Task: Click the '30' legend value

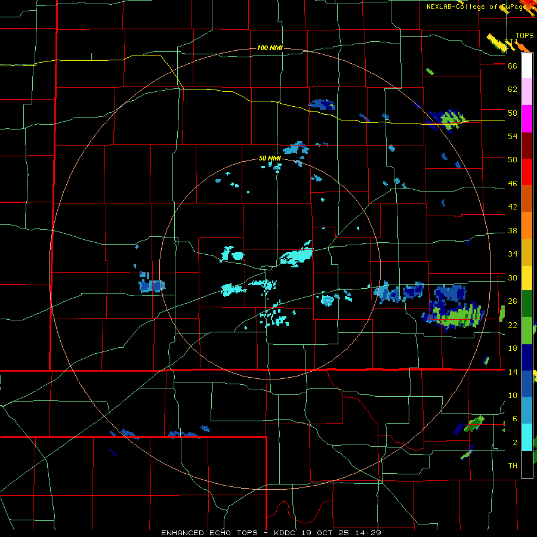Action: tap(513, 277)
